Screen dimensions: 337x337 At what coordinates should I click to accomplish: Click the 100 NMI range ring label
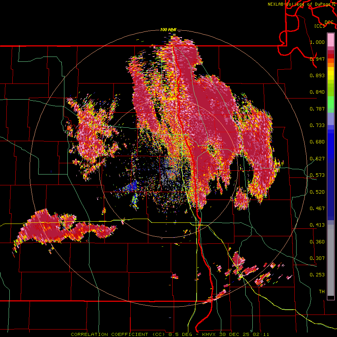(168, 30)
